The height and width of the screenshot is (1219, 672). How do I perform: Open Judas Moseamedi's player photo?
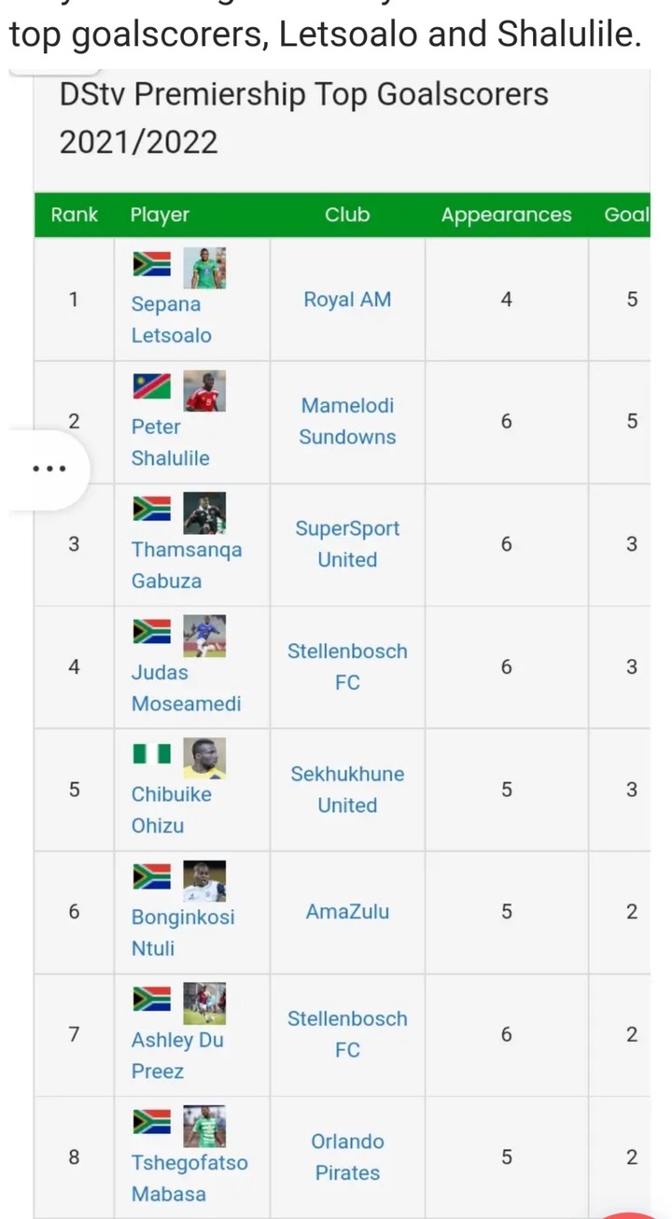(203, 636)
